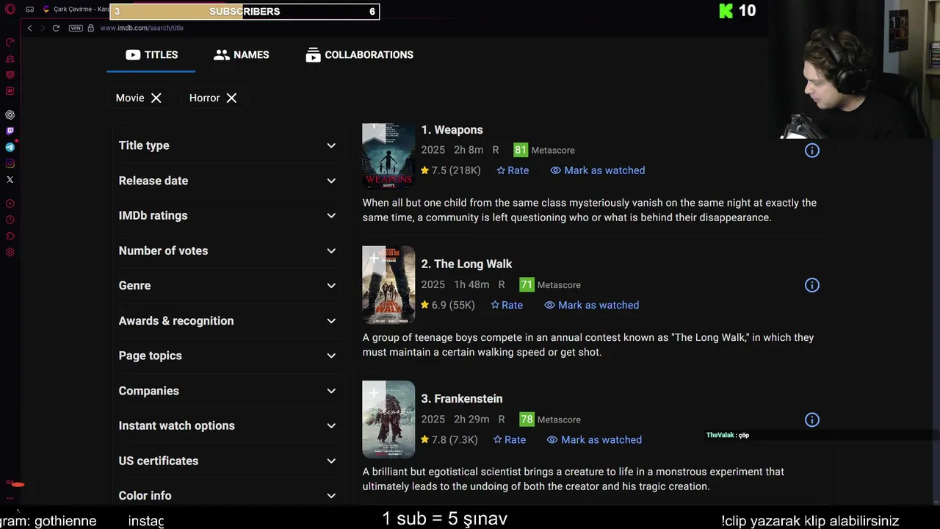The width and height of the screenshot is (940, 529).
Task: Expand the Page topics filter
Action: pyautogui.click(x=228, y=356)
